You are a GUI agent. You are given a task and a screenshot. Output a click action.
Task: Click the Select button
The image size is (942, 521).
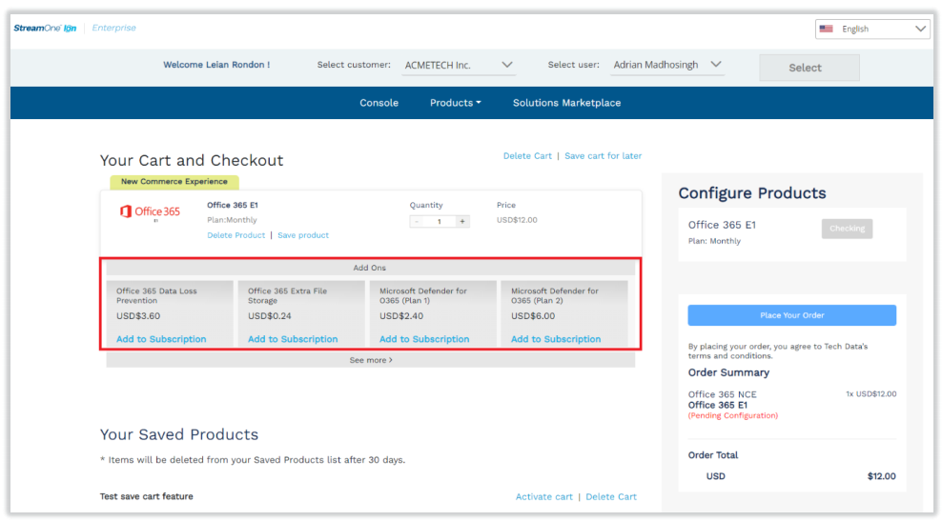pyautogui.click(x=809, y=68)
